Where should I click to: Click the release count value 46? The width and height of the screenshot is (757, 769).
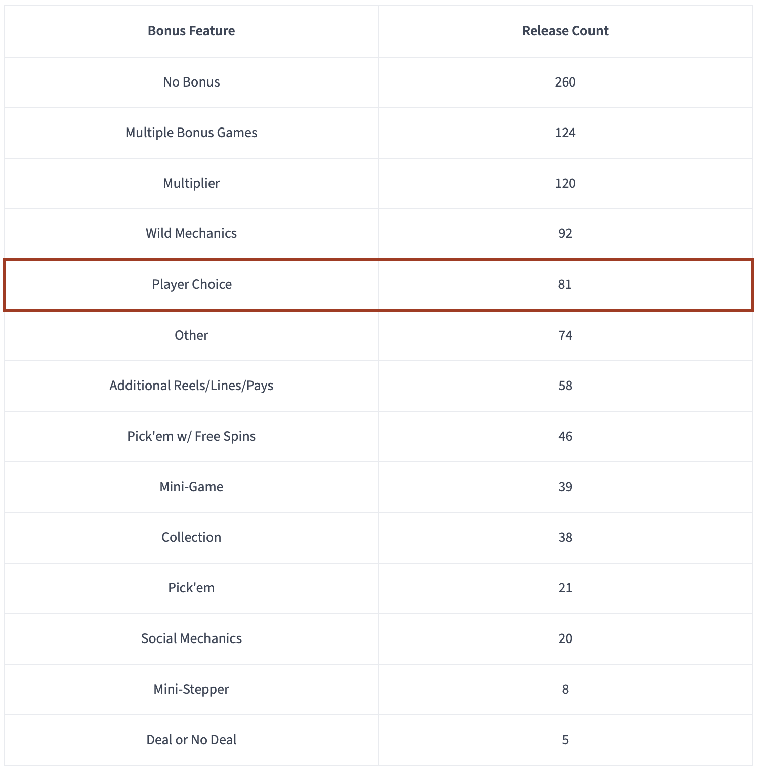[565, 436]
